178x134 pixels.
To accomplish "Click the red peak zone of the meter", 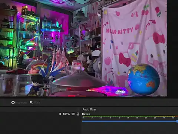I will coord(176,116).
